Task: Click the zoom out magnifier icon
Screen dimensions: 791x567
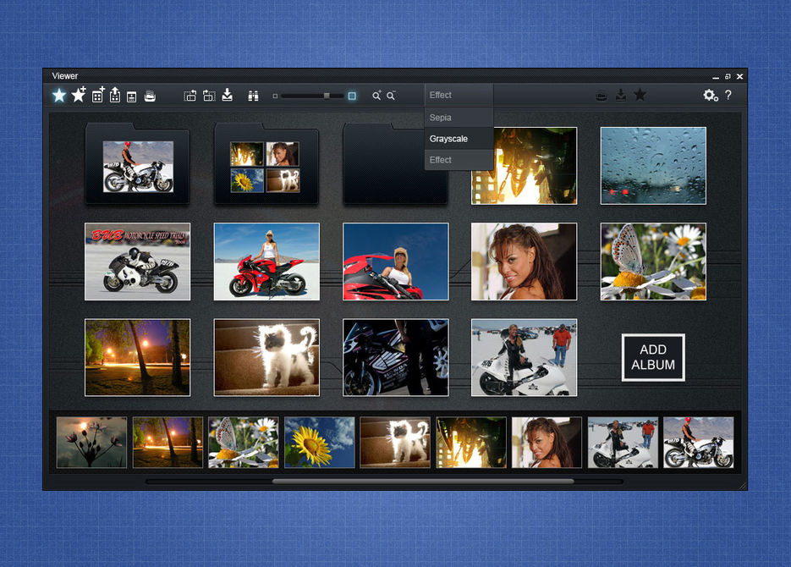Action: 391,96
